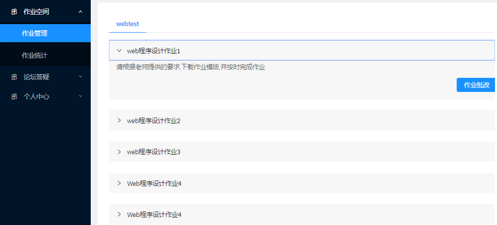Click the web程序设计作业1 title
497x225 pixels.
click(x=153, y=51)
